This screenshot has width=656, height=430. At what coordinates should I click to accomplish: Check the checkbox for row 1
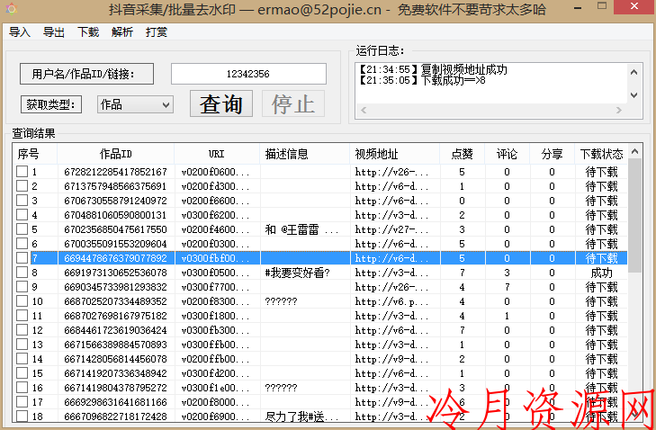point(22,172)
